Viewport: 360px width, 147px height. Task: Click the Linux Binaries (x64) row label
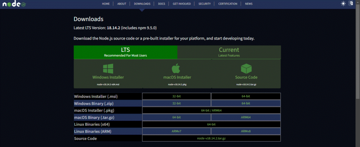pos(92,125)
